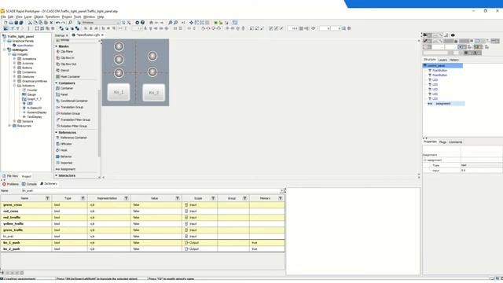Expand the Gestures folder in widget tree
Screen dimensions: 503x283
pos(14,77)
